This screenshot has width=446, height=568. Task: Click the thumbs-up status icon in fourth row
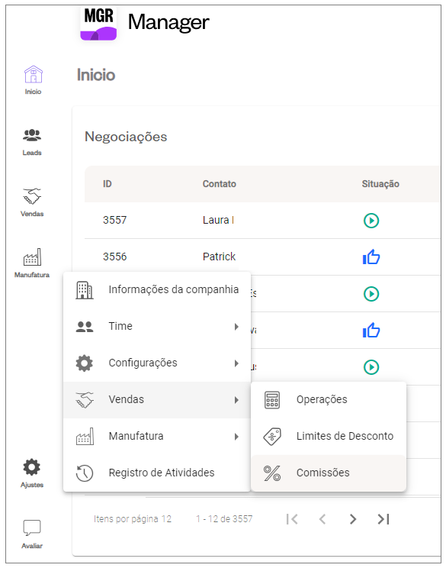(371, 330)
